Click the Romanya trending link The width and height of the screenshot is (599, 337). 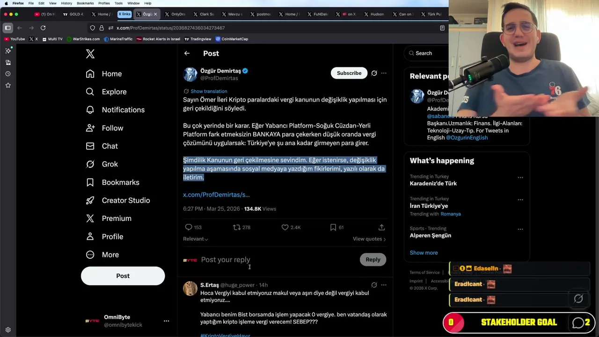point(451,214)
